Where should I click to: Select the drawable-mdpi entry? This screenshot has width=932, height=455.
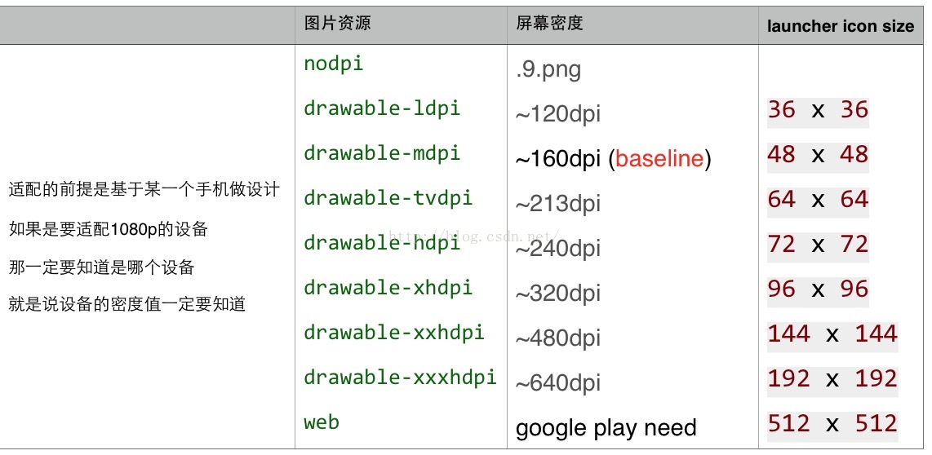click(x=382, y=152)
